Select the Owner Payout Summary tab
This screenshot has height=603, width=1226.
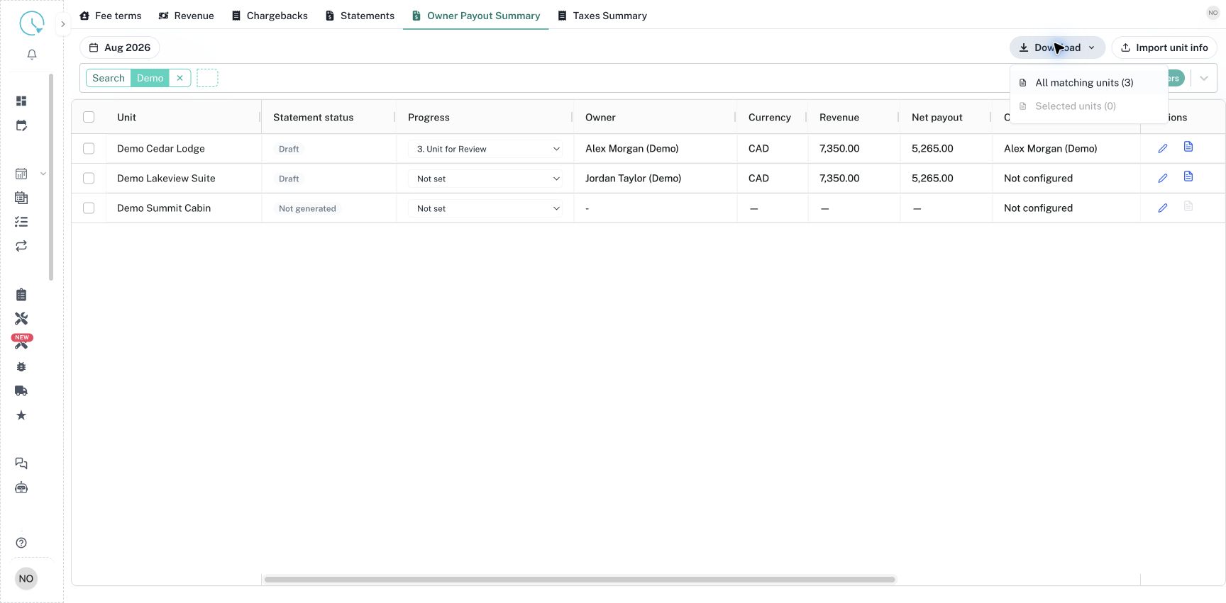[476, 16]
